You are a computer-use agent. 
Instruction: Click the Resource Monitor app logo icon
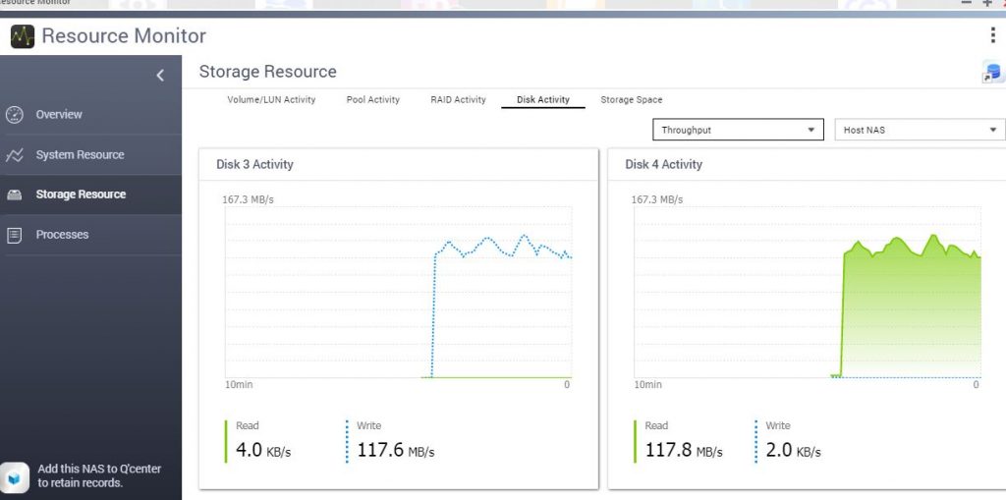pyautogui.click(x=22, y=36)
